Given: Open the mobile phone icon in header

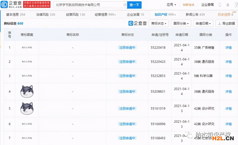Looking at the screenshot, I should (x=220, y=5).
